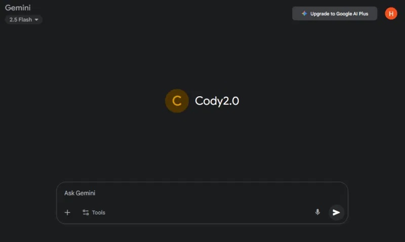Click the sliders icon beside Tools

[86, 212]
